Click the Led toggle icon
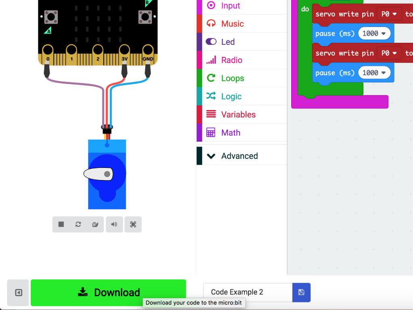 pos(211,42)
